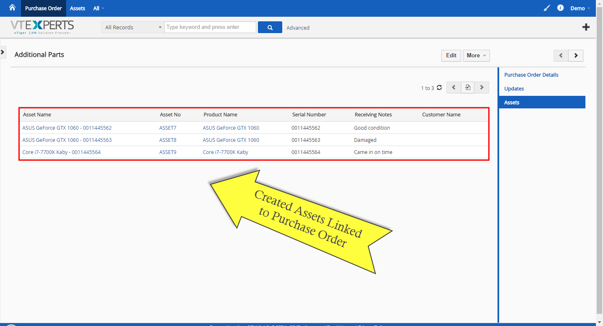Open the Purchase Order menu

point(44,8)
